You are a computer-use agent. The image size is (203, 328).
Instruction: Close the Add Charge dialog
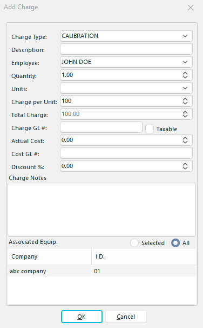191,8
